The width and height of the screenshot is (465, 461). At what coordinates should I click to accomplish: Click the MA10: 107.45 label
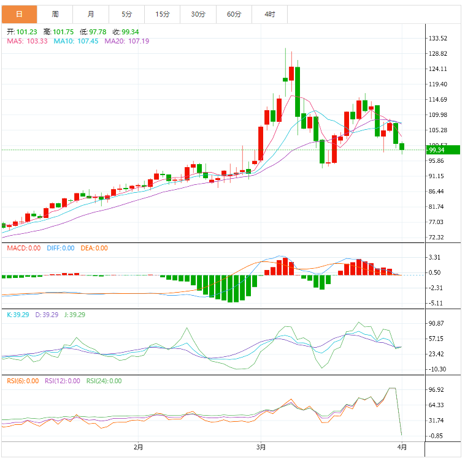tap(76, 41)
